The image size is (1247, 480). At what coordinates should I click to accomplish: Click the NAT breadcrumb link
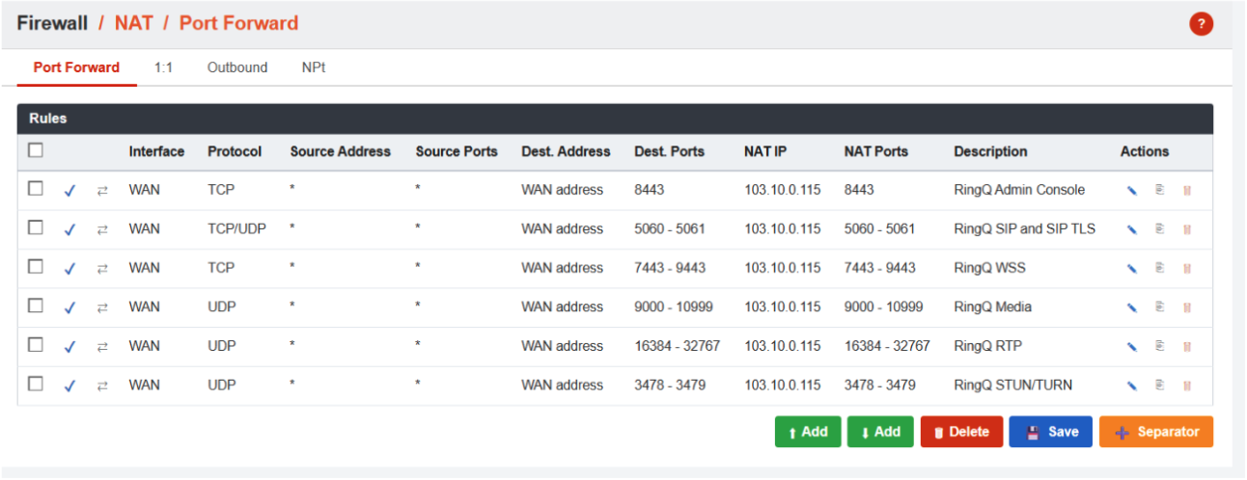[x=134, y=23]
